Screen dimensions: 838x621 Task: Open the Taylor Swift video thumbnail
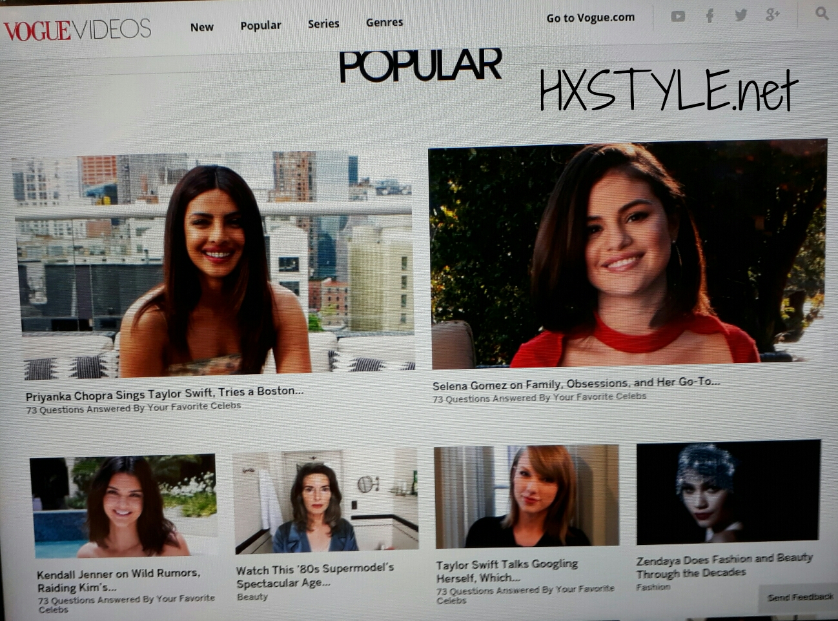tap(526, 497)
